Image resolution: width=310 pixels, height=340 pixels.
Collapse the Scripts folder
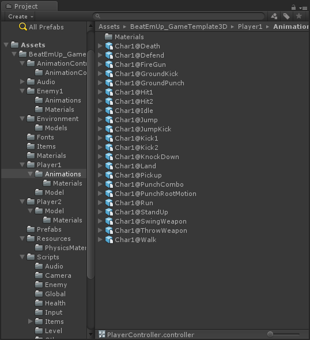(22, 257)
